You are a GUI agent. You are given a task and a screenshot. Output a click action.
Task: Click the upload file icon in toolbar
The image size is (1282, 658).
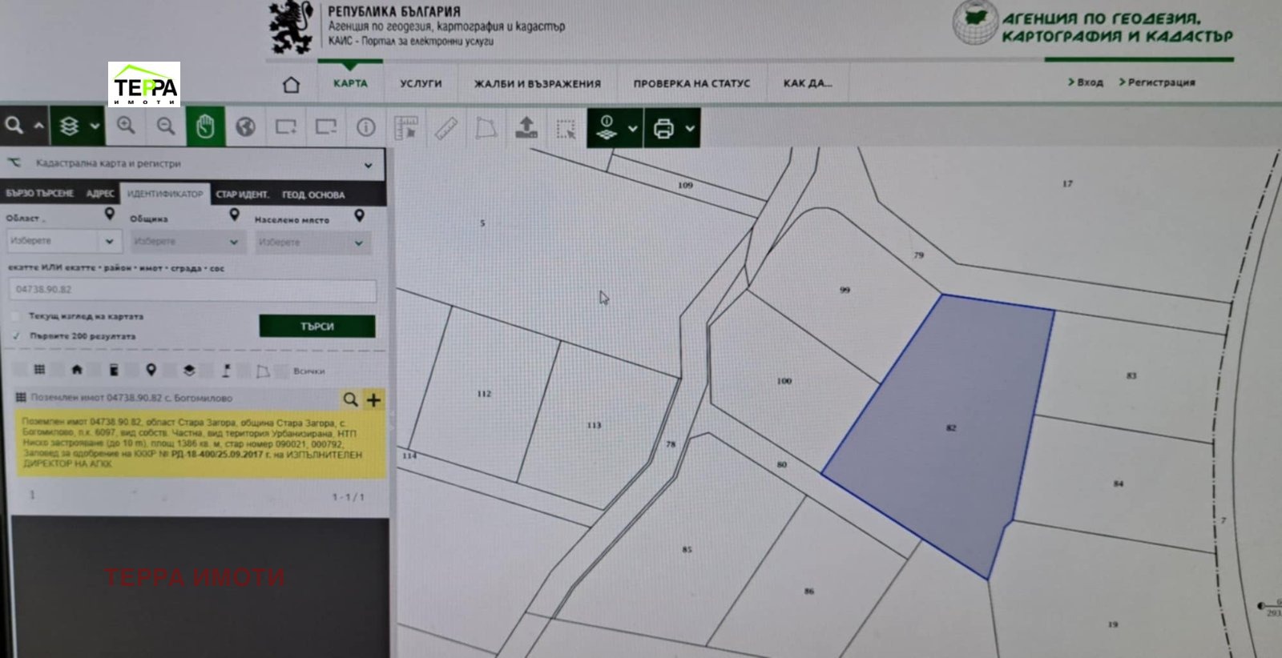pyautogui.click(x=526, y=128)
